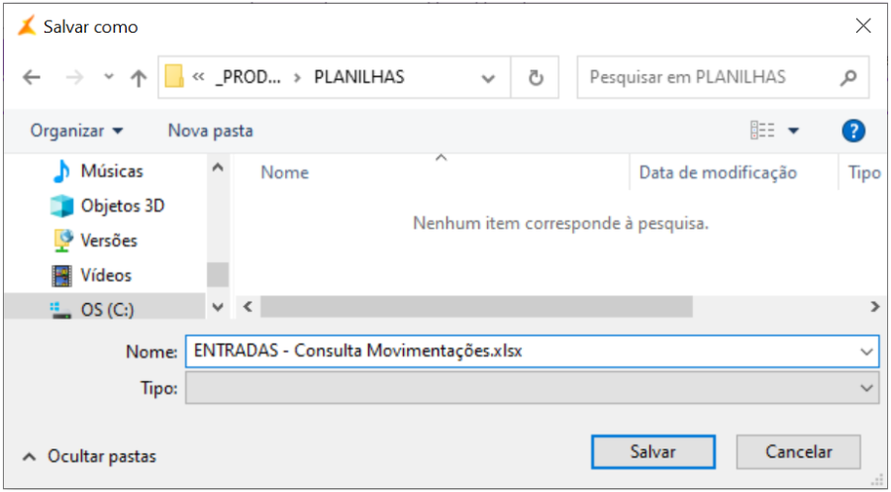Viewport: 891px width, 492px height.
Task: Open Vídeos in the sidebar
Action: pos(105,275)
